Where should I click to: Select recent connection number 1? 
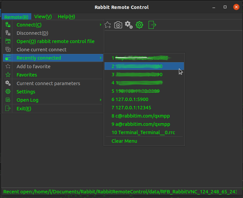point(144,58)
